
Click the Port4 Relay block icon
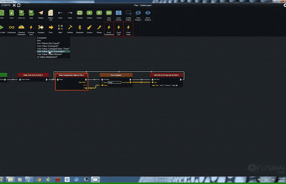click(x=128, y=27)
